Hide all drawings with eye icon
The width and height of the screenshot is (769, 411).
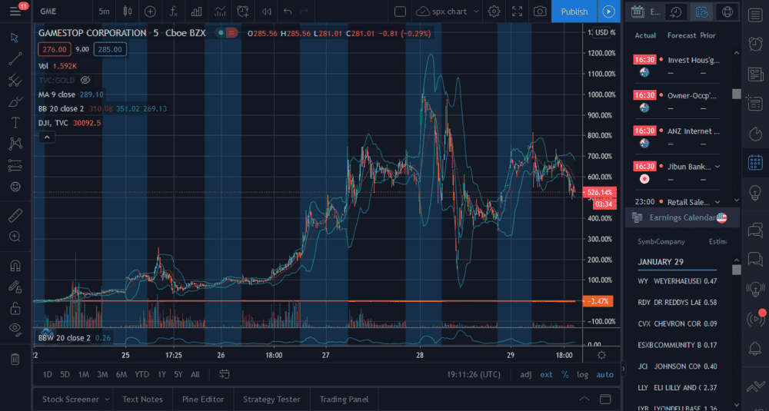[15, 330]
